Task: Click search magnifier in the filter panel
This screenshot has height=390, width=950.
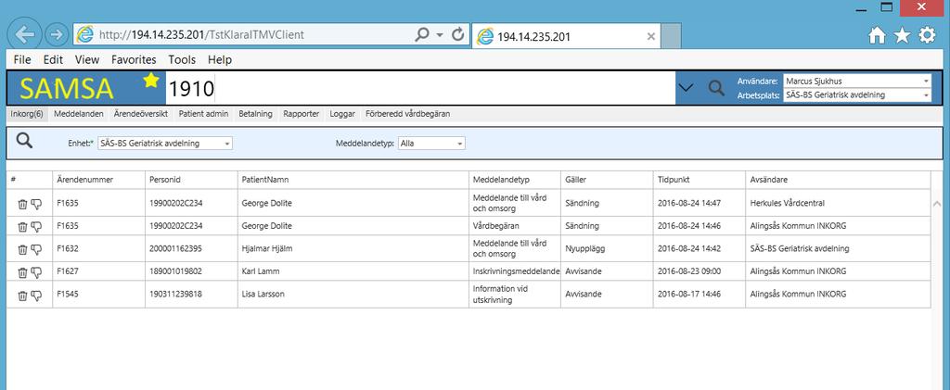Action: coord(24,141)
